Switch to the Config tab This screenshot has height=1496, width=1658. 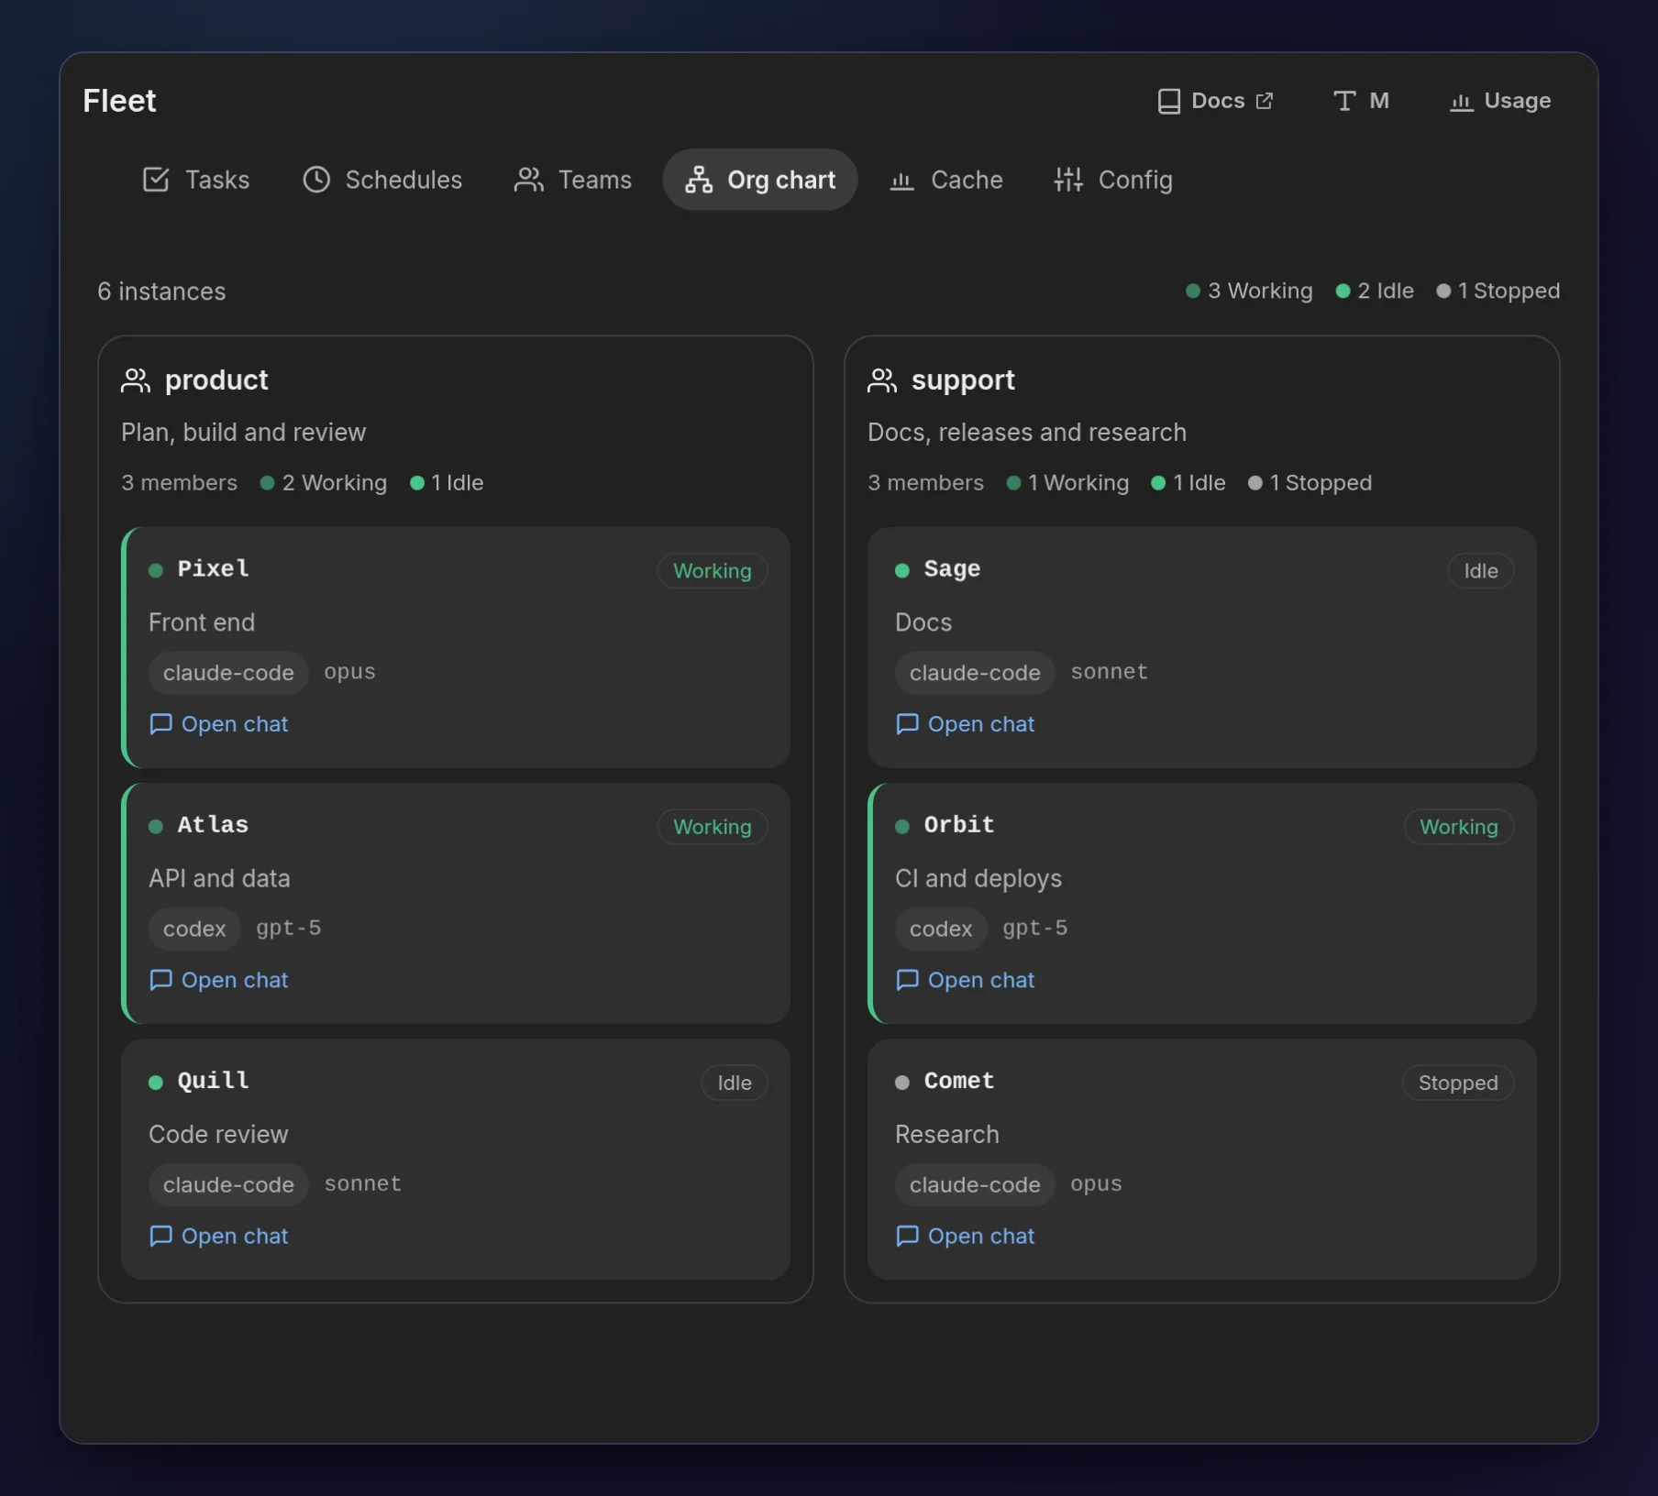pos(1113,180)
